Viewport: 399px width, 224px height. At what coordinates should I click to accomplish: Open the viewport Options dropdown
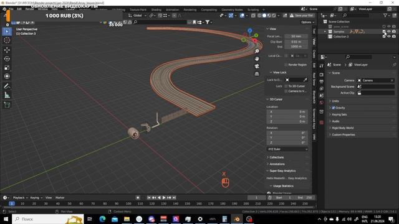click(307, 22)
